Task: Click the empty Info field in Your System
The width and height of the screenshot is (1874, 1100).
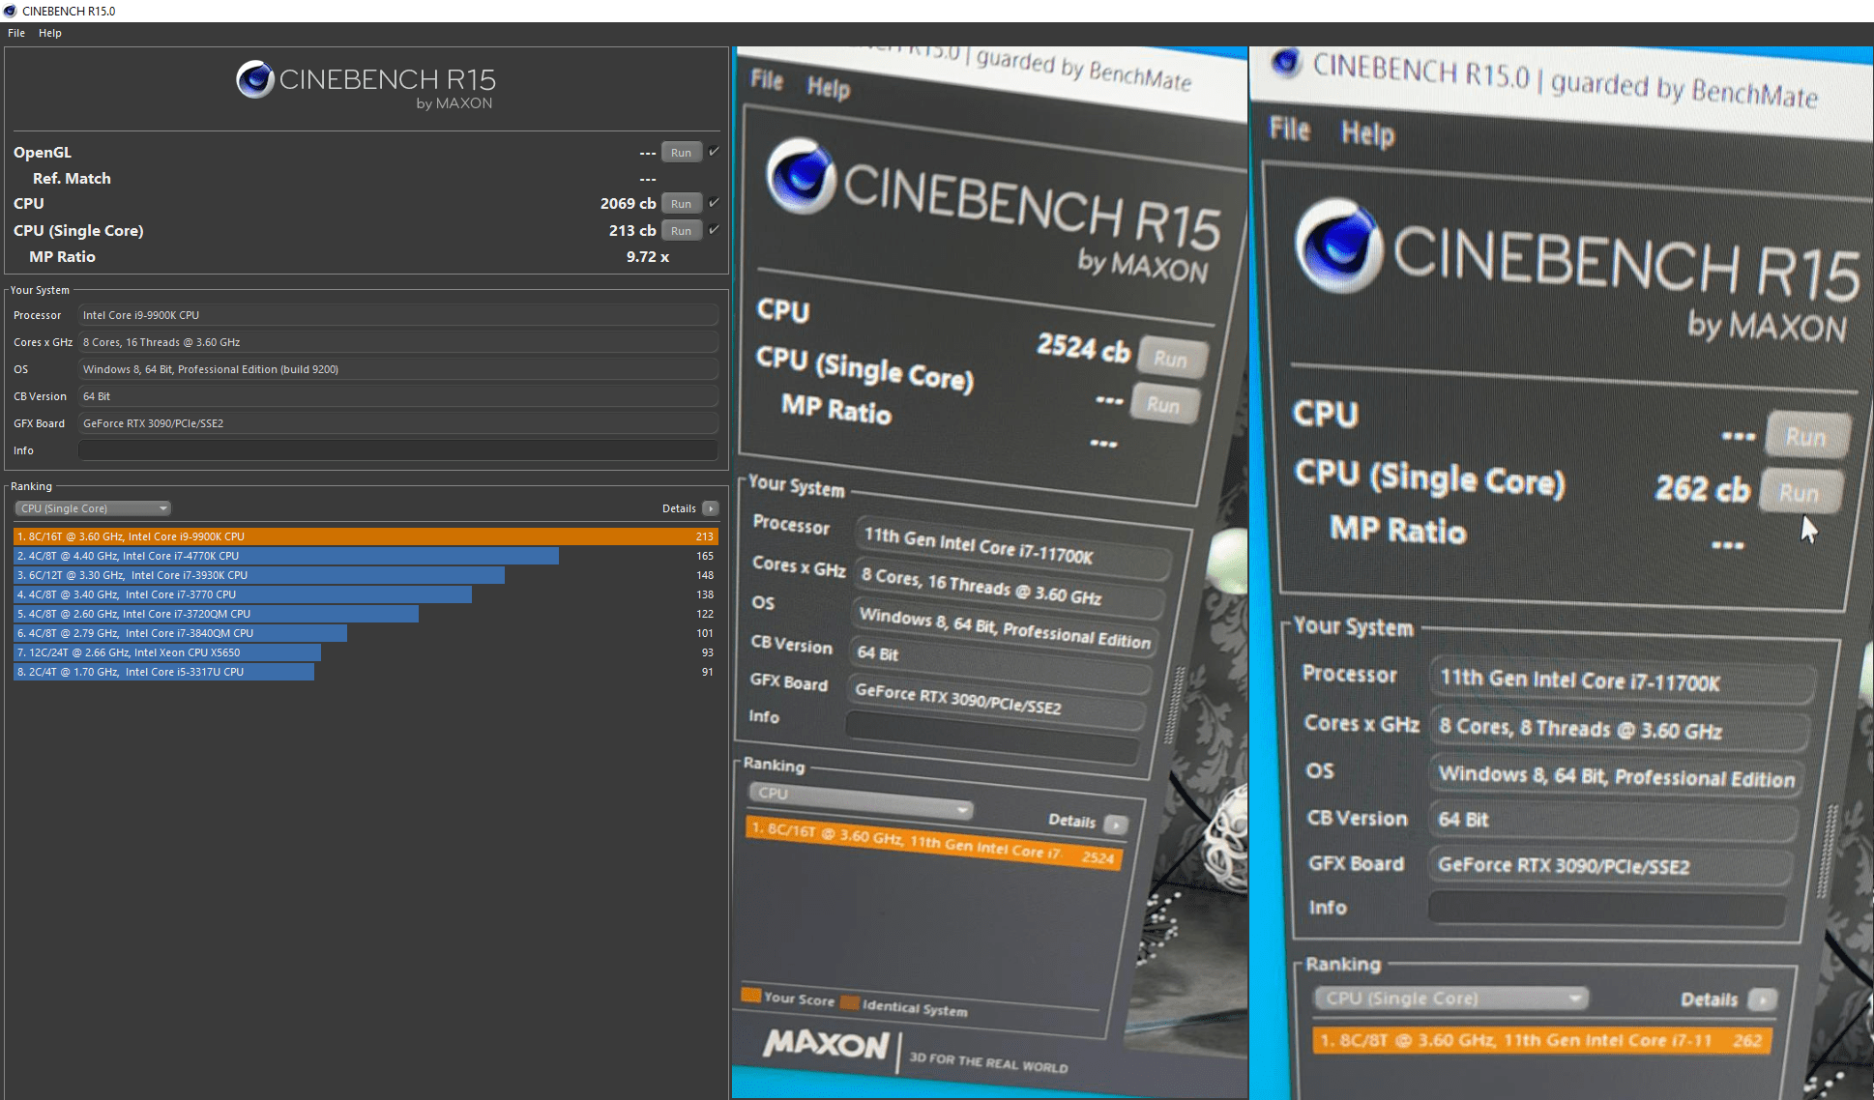Action: tap(397, 450)
